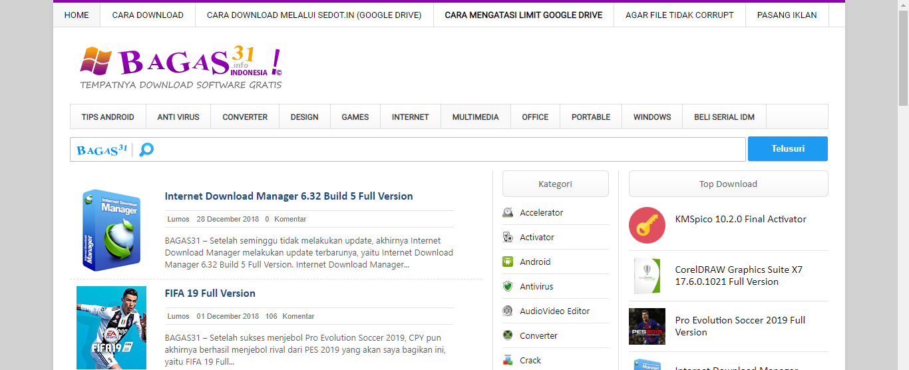The width and height of the screenshot is (909, 370).
Task: Open the AudioVideo Editor category link
Action: coord(555,311)
